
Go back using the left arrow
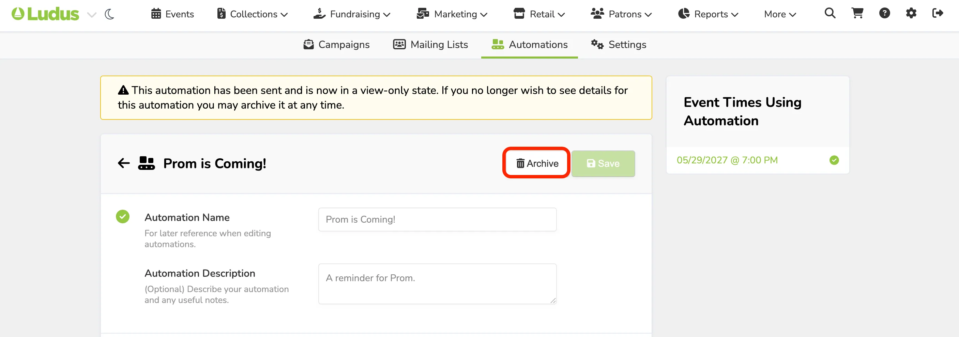[x=124, y=163]
